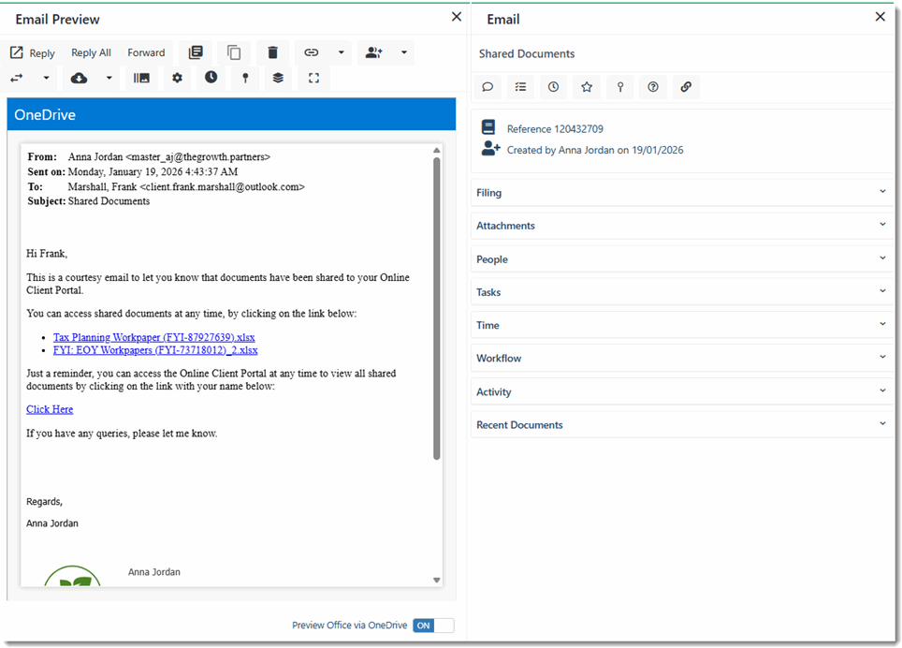Image resolution: width=902 pixels, height=648 pixels.
Task: Open dropdown arrow next to link icon
Action: 342,53
